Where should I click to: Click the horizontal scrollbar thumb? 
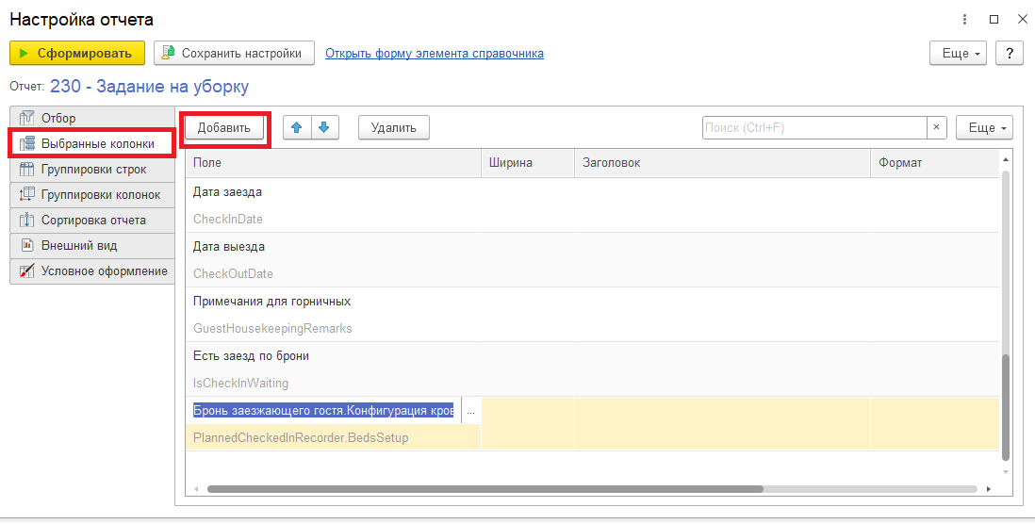485,490
